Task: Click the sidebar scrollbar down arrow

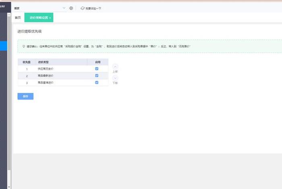Action: point(9,186)
